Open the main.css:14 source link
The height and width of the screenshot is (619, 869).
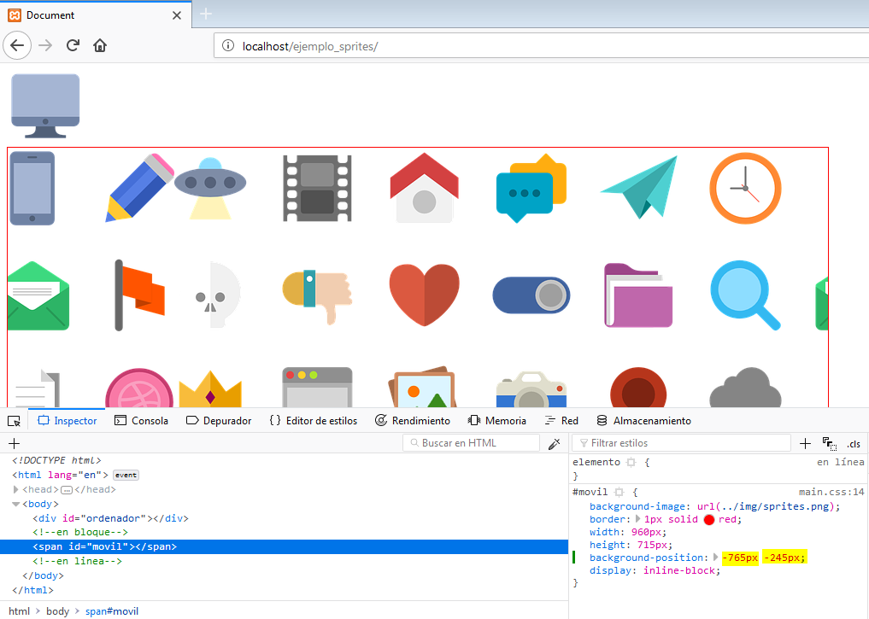click(831, 493)
